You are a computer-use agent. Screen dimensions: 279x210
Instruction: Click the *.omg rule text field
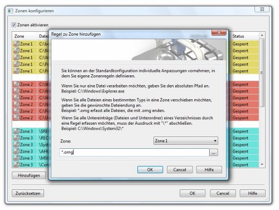point(134,152)
